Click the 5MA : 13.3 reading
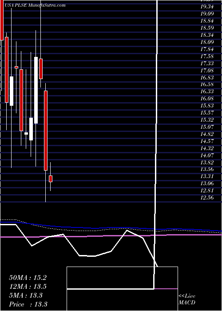This screenshot has width=222, height=311. (x=26, y=295)
